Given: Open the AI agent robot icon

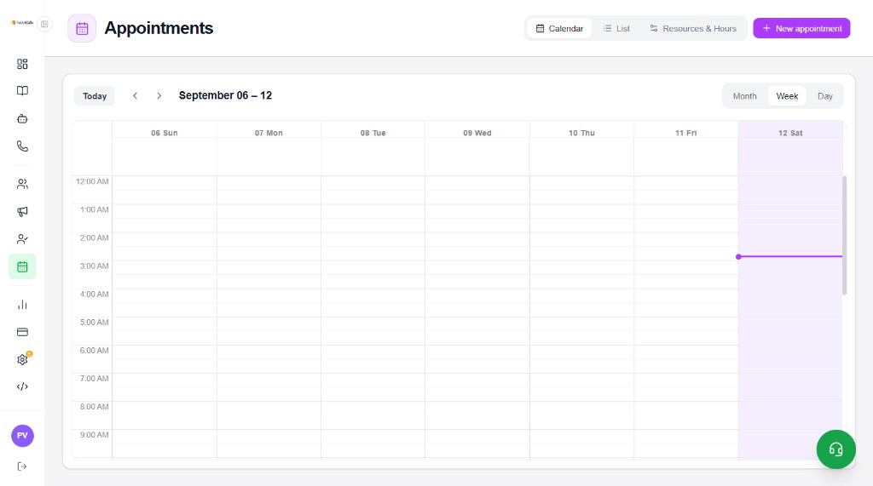Looking at the screenshot, I should [22, 118].
